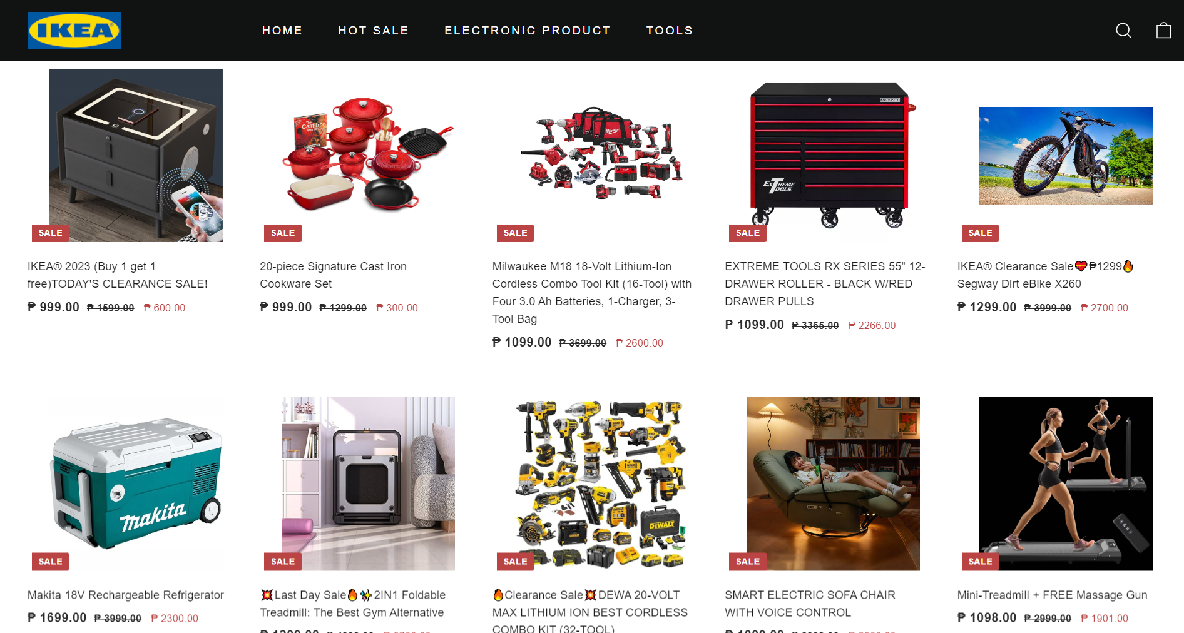1184x633 pixels.
Task: View the red cast iron cookware image
Action: [x=368, y=155]
